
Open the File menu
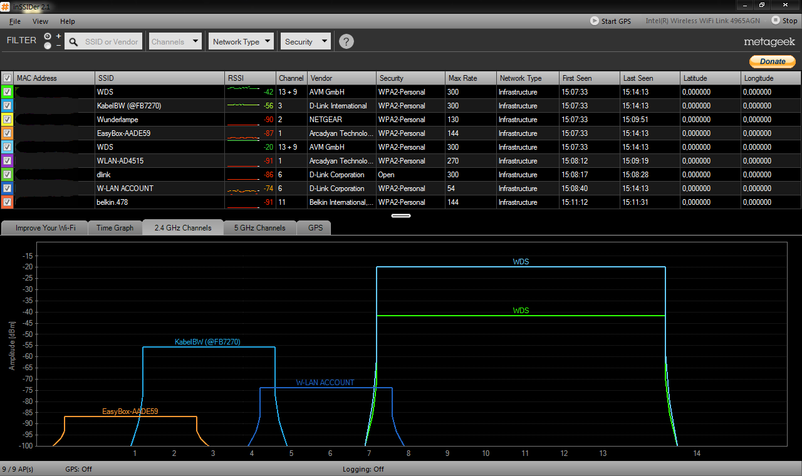click(x=15, y=21)
